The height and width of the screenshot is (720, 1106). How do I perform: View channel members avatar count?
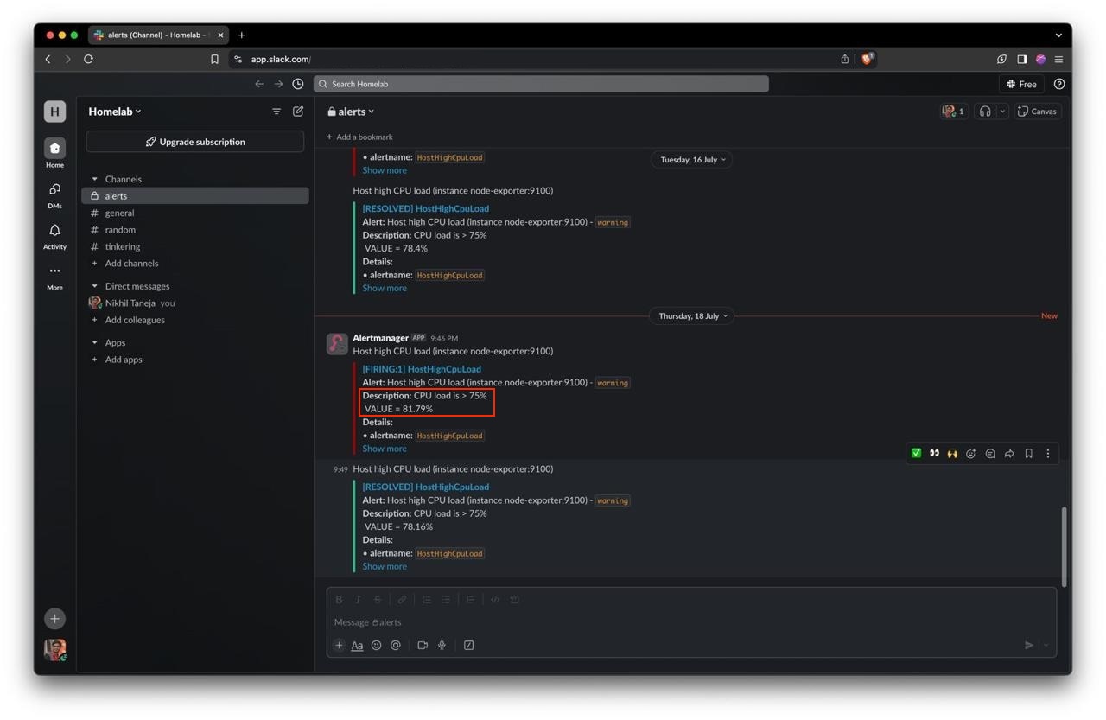tap(954, 112)
